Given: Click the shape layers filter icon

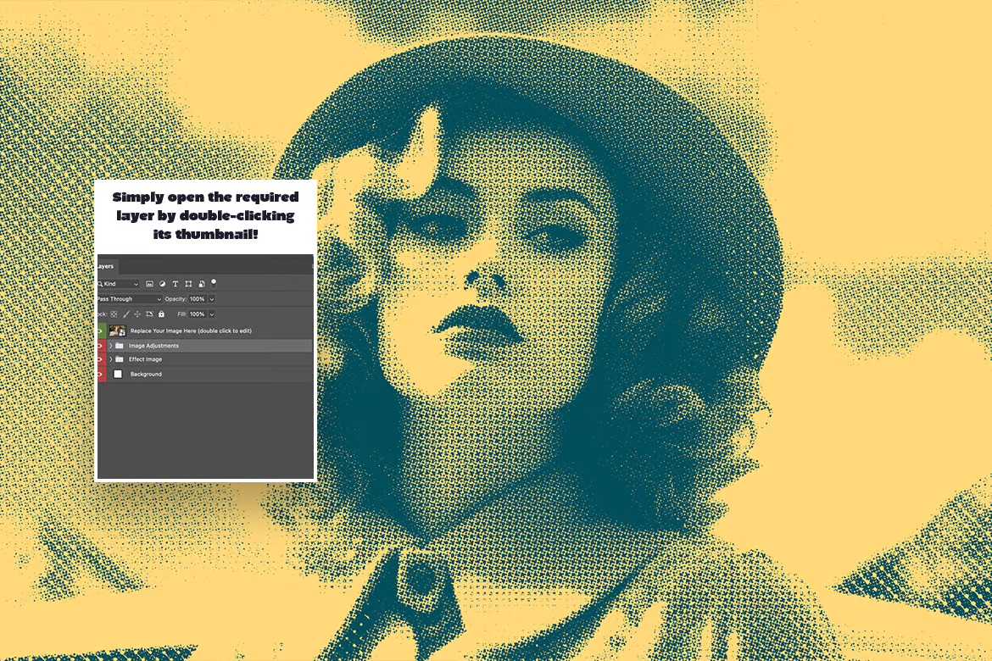Looking at the screenshot, I should click(188, 284).
